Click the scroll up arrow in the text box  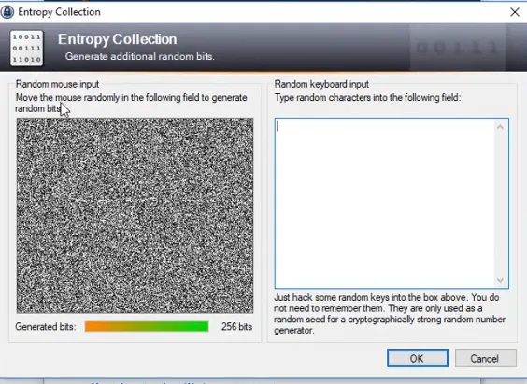point(500,127)
